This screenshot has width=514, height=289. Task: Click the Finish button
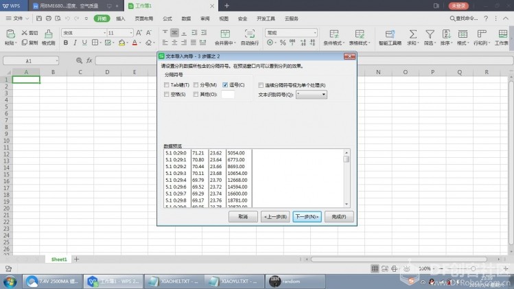point(339,217)
